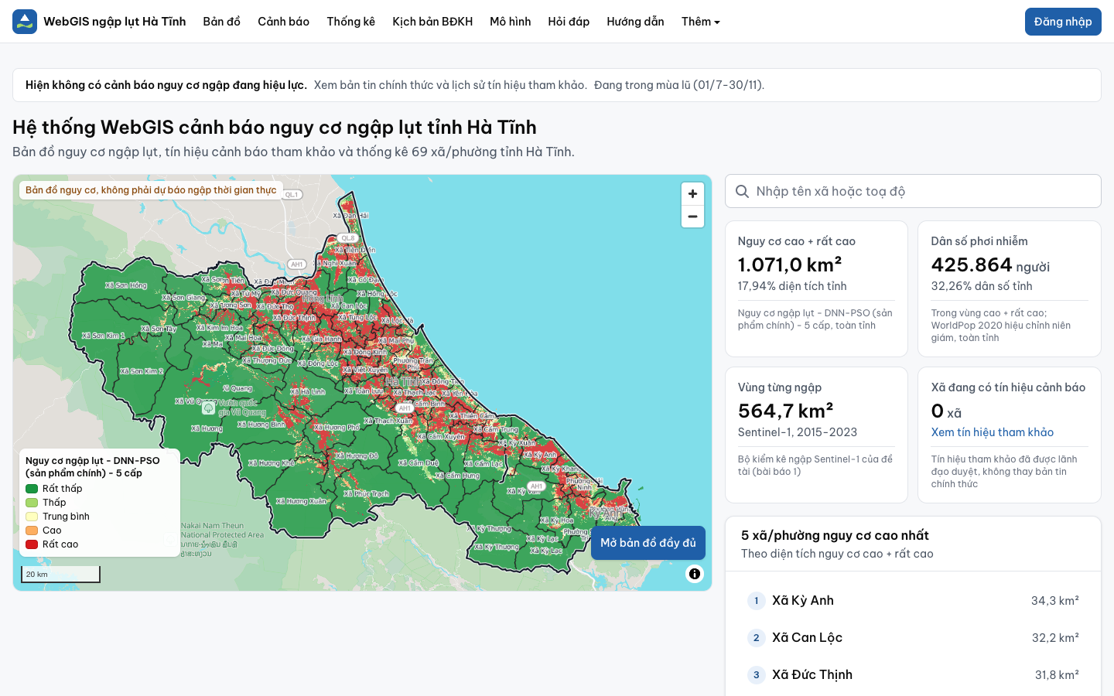This screenshot has width=1114, height=696.
Task: Click the WebGIS site logo icon
Action: coord(25,22)
